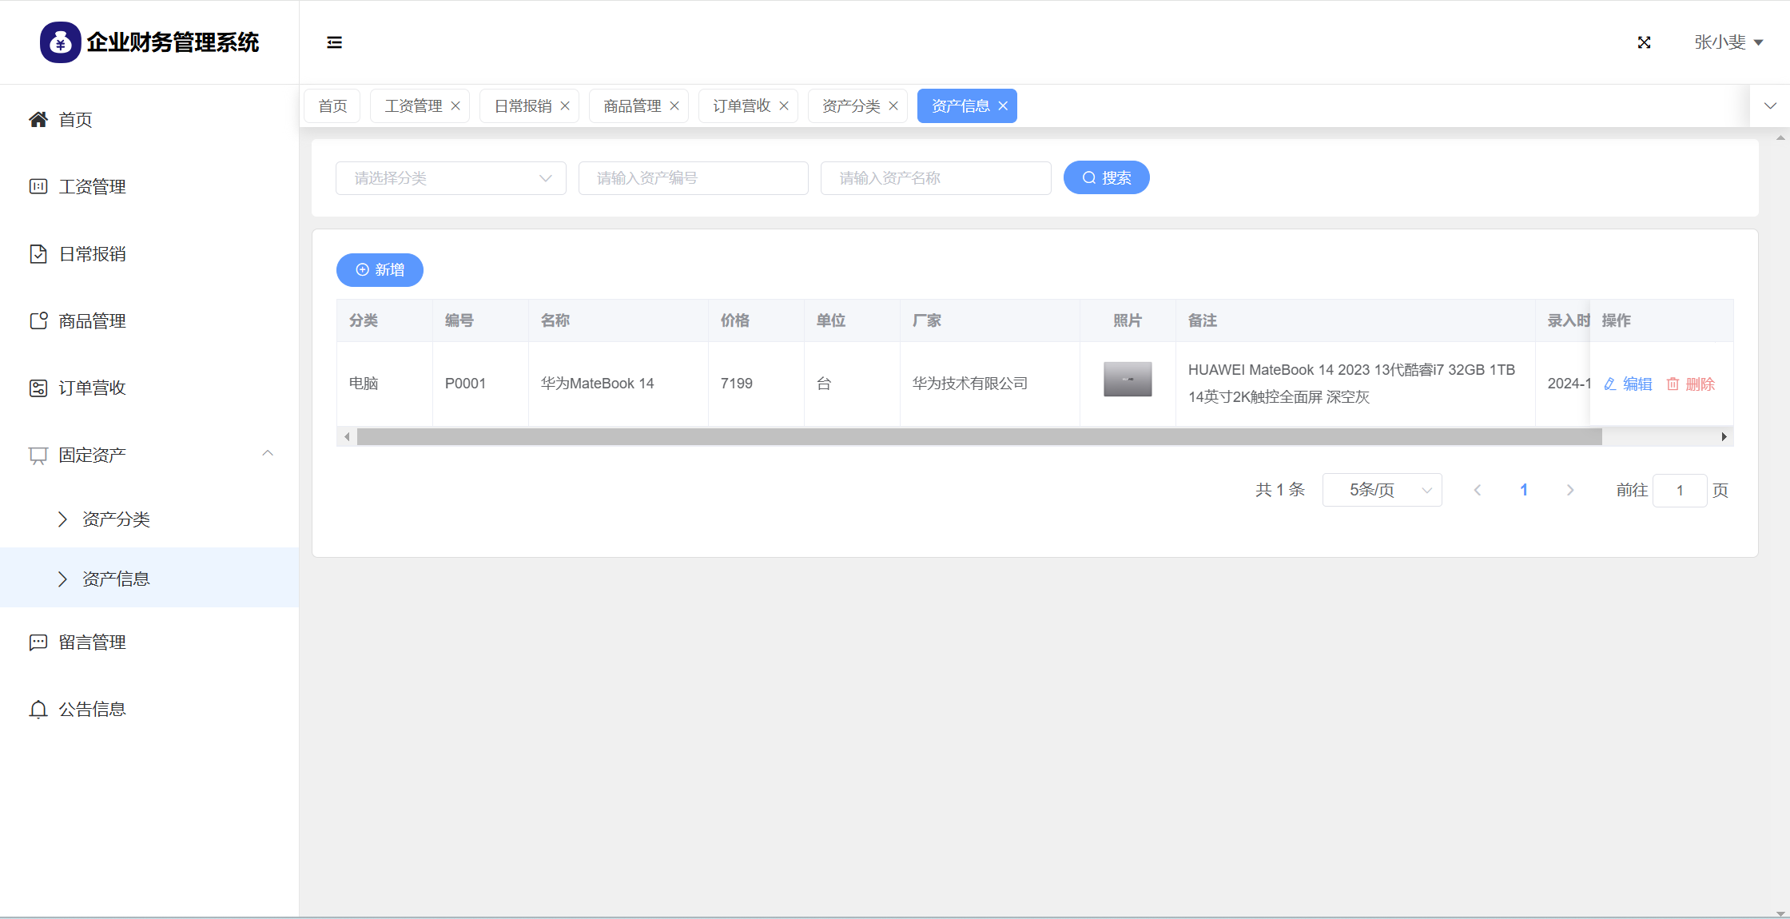Open the 请选择分类 dropdown
Viewport: 1790px width, 919px height.
(x=451, y=178)
